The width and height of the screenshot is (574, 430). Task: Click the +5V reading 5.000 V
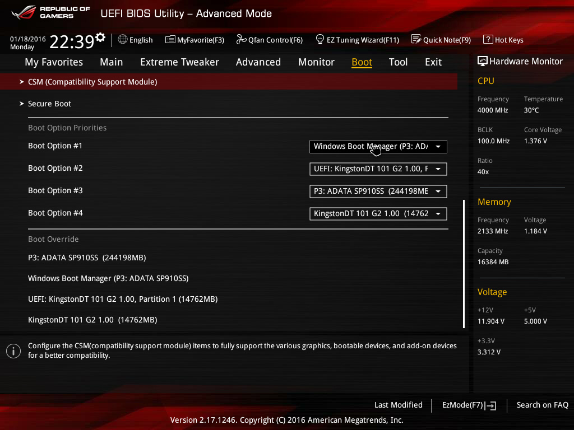[535, 321]
